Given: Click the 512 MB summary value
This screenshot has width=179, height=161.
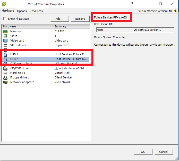Looking at the screenshot, I should coord(59,31).
